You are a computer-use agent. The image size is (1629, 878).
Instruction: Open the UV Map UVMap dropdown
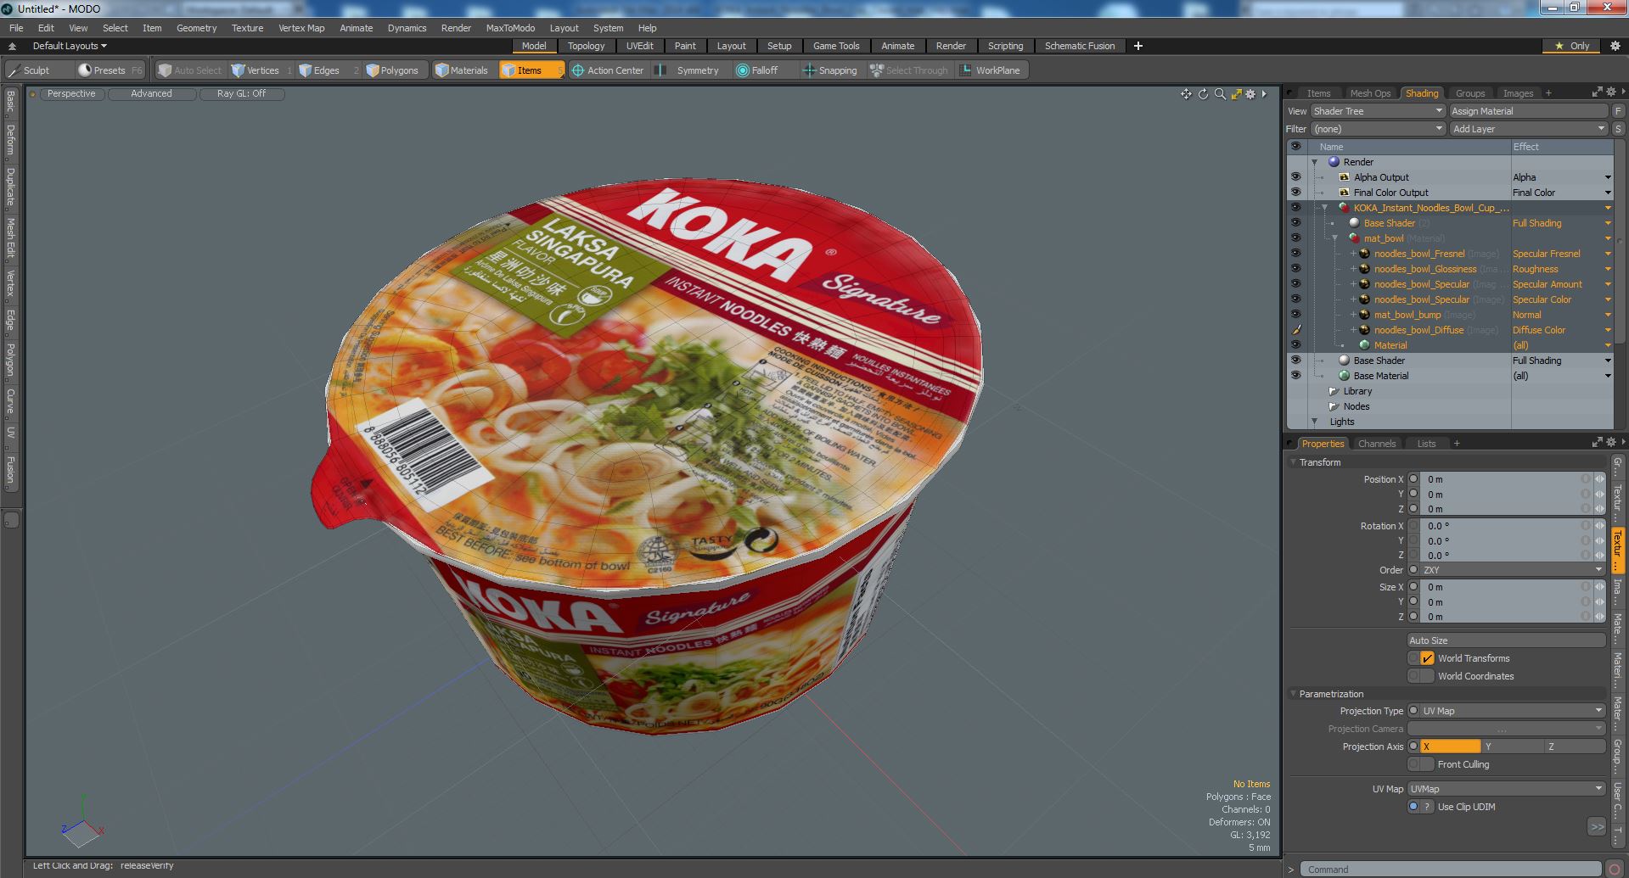tap(1507, 789)
